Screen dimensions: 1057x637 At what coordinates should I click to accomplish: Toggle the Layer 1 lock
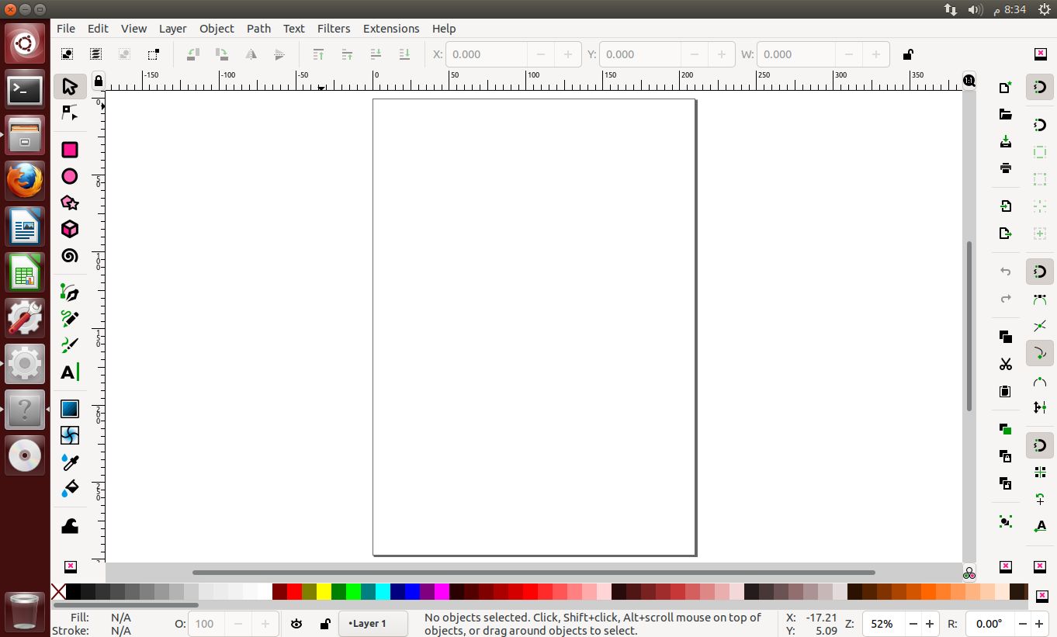[325, 624]
